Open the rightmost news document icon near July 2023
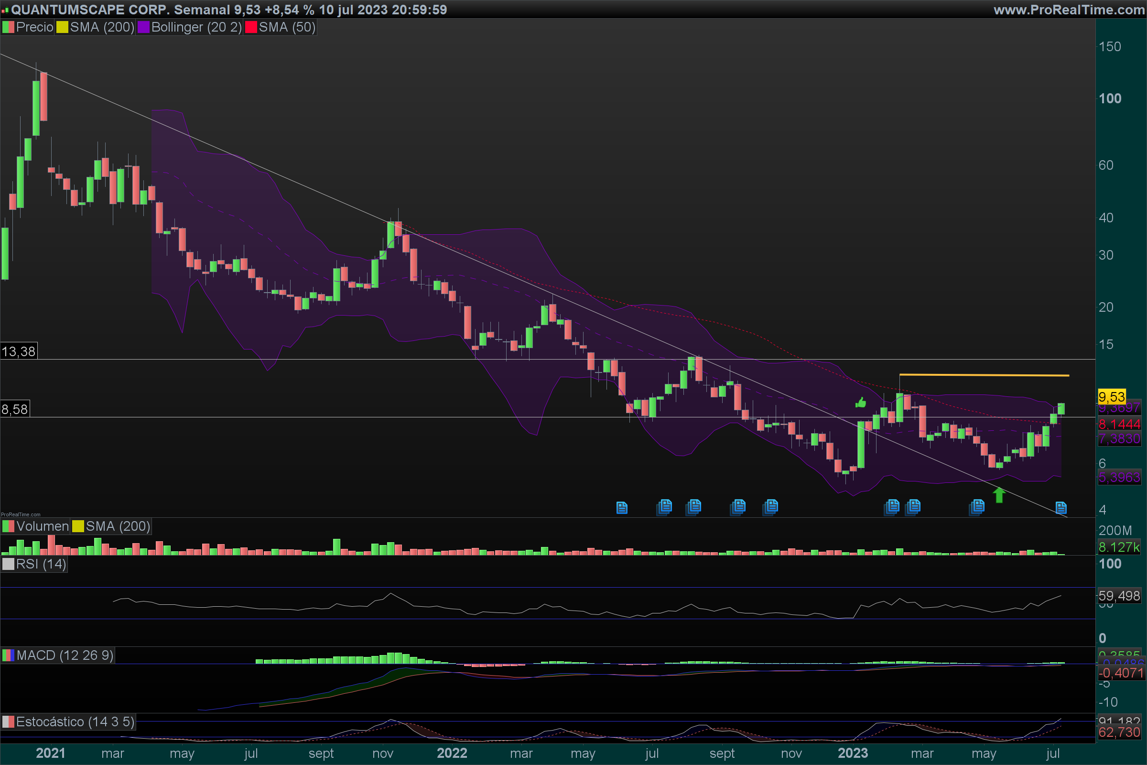The height and width of the screenshot is (765, 1147). (1060, 507)
